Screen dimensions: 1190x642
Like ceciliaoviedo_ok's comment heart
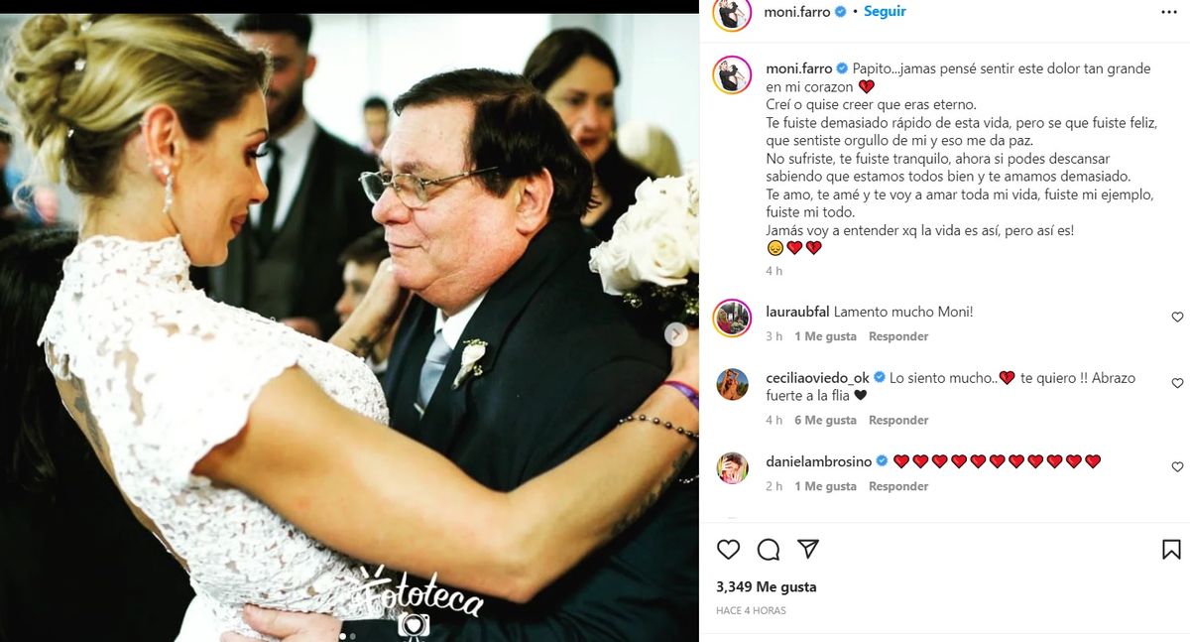click(x=1177, y=383)
